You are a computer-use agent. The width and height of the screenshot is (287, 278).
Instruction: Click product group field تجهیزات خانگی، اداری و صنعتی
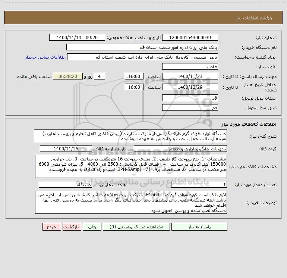180,149
